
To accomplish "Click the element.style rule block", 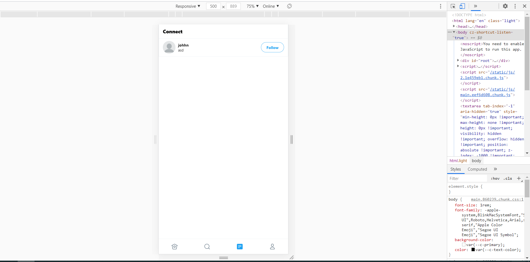I will [x=486, y=189].
